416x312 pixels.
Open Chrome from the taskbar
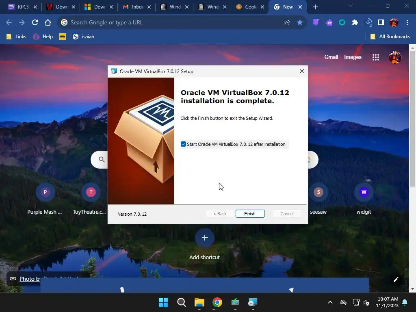(217, 302)
